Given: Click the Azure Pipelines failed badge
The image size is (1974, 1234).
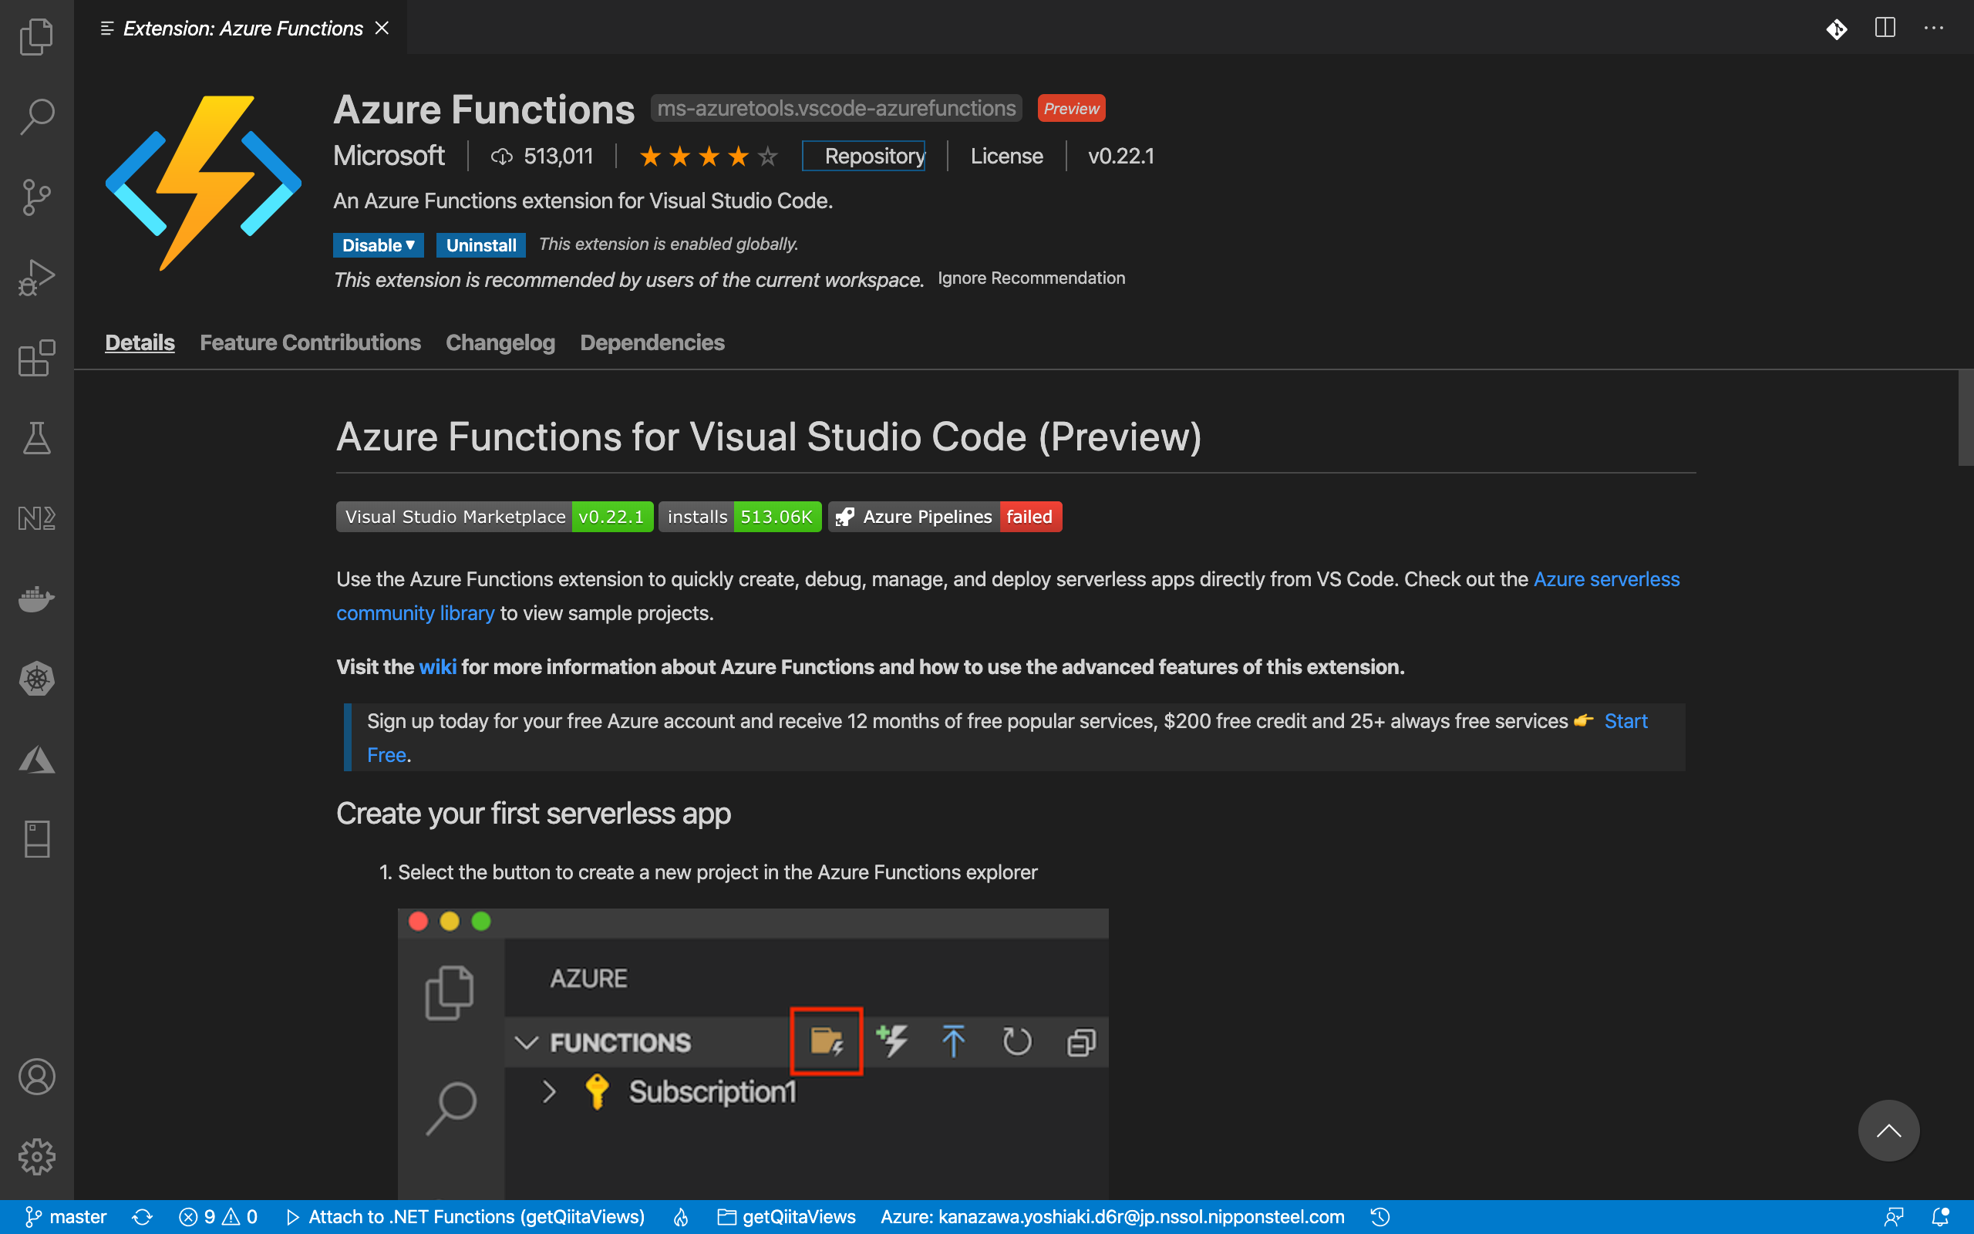Looking at the screenshot, I should [945, 517].
